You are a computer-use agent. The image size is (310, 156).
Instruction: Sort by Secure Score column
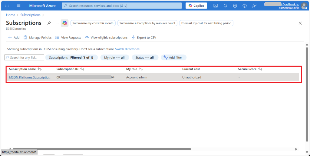pyautogui.click(x=260, y=69)
